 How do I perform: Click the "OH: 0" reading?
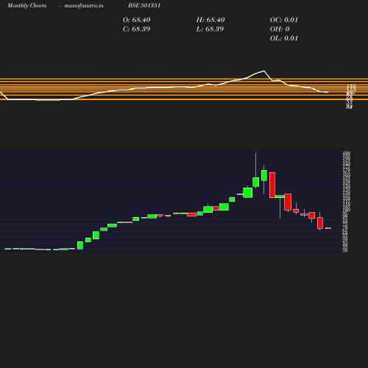280,29
